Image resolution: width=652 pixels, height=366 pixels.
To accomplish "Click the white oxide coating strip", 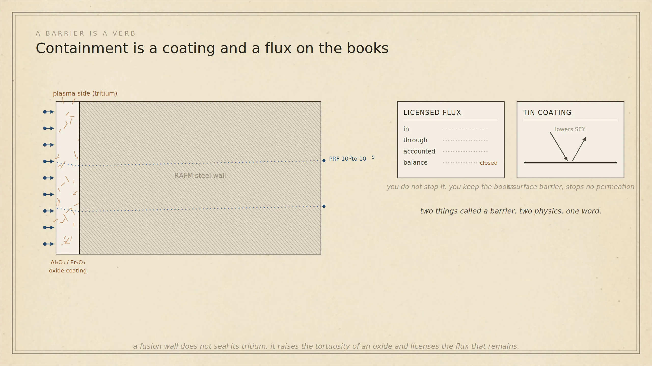I will pyautogui.click(x=68, y=178).
